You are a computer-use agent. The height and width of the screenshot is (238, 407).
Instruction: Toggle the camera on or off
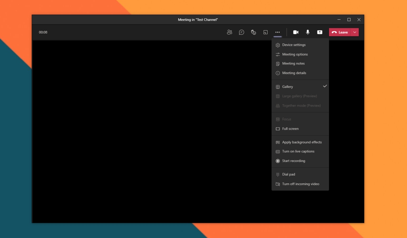click(x=296, y=32)
